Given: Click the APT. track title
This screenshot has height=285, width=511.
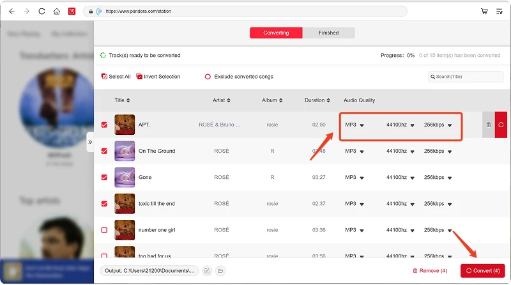Looking at the screenshot, I should click(144, 125).
